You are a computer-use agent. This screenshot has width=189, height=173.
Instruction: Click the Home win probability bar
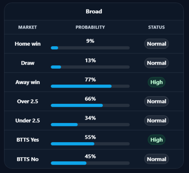tap(90, 48)
